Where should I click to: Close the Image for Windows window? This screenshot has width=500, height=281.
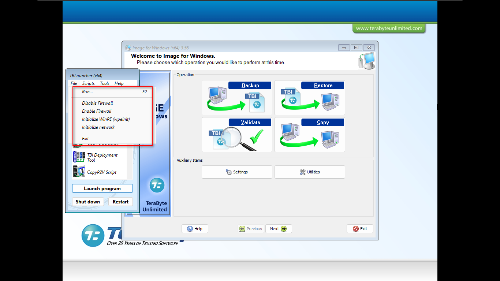369,48
